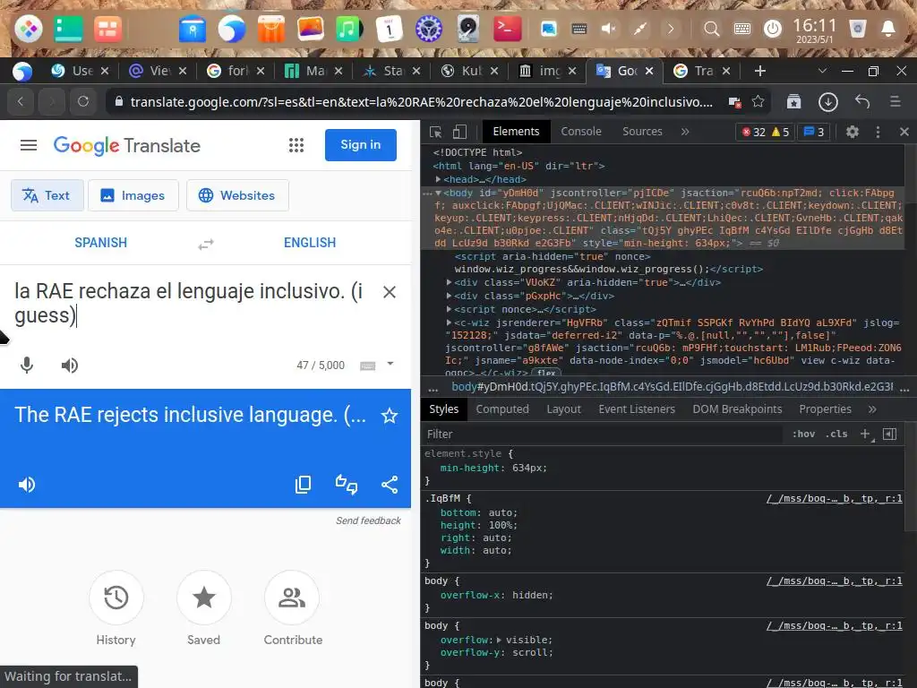Open the DOM Breakpoints tab

pos(737,408)
